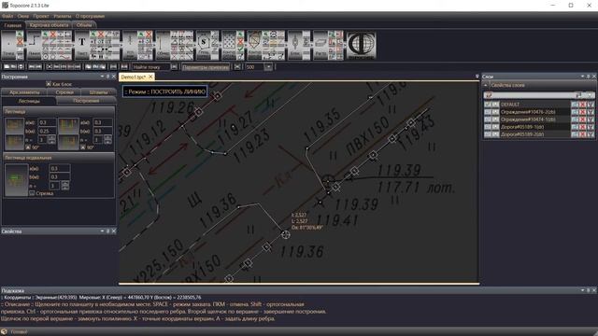Toggle visibility checkbox of Ограждения#10474-1(db) layer

[x=488, y=119]
